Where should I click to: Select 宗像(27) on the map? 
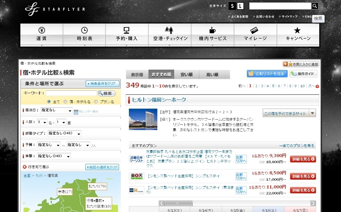65,192
